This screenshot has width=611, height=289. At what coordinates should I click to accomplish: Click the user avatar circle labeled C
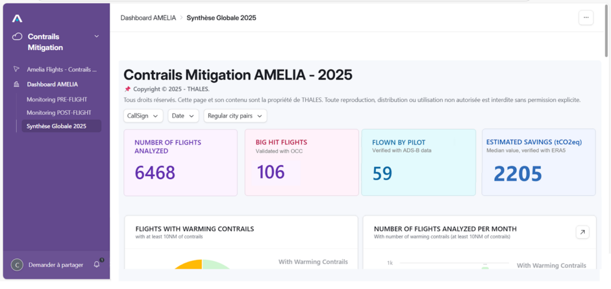(17, 265)
